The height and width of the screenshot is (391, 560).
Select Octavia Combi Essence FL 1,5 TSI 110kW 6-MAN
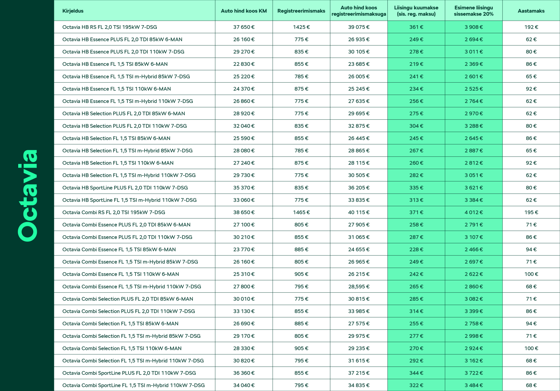[x=121, y=274]
